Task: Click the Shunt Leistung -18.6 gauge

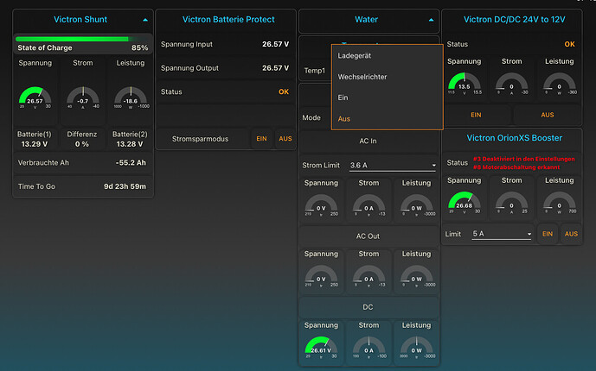Action: tap(131, 97)
